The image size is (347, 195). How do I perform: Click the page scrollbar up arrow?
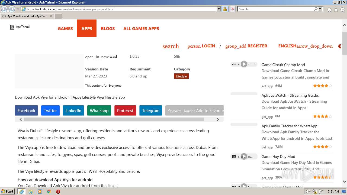point(345,25)
